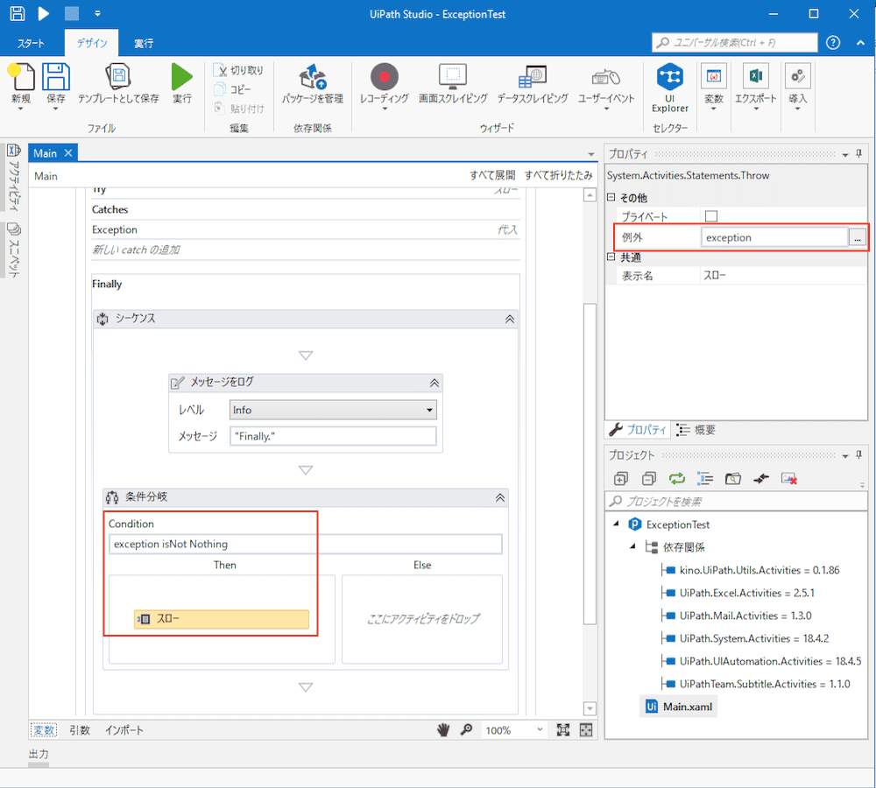
Task: Click expand all project tree icon
Action: coord(621,479)
